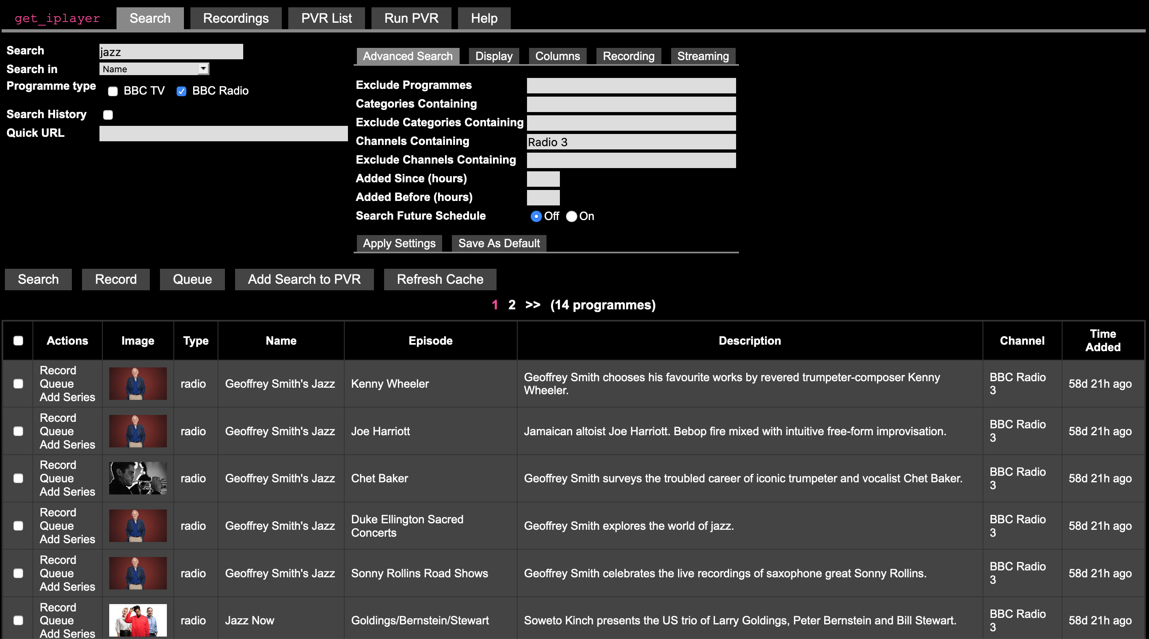1149x639 pixels.
Task: Go to next results page arrows
Action: pos(533,304)
